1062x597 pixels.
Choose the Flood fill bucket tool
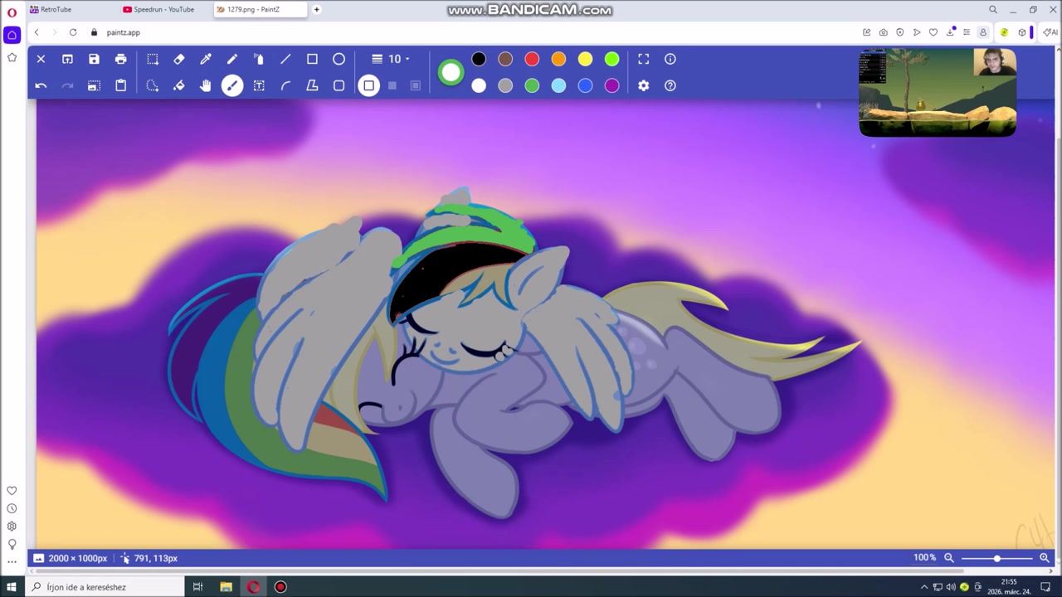coord(179,85)
